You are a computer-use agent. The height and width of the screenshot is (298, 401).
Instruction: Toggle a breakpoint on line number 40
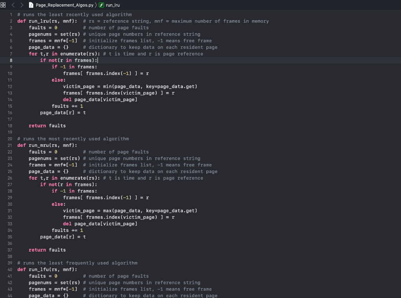tap(9, 269)
